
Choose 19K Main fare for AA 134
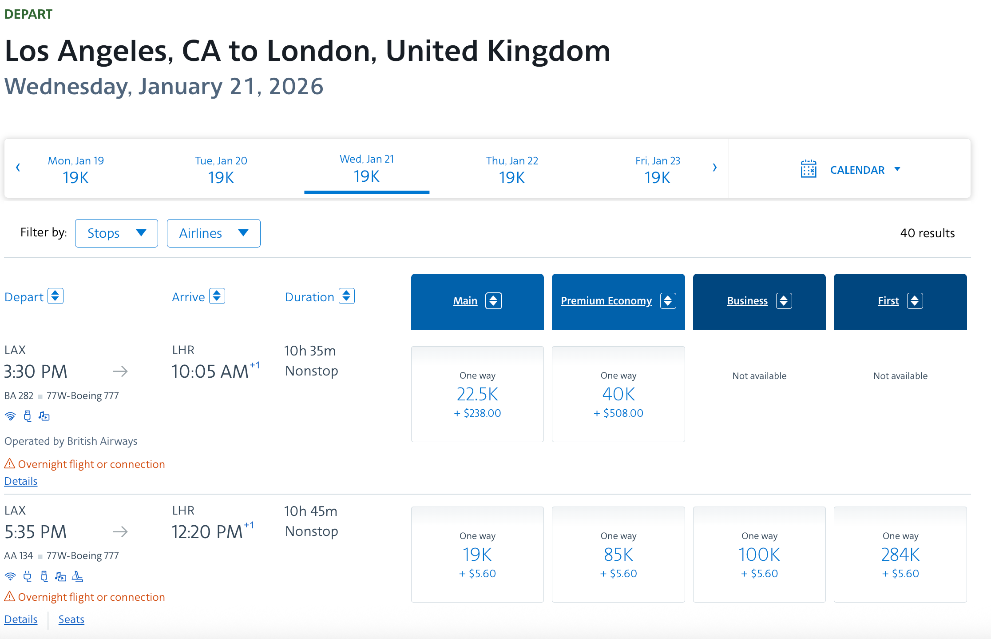tap(477, 555)
